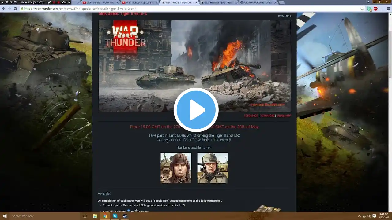Bookmark this page with the star icon
Screen dimensions: 392x220
pyautogui.click(x=363, y=9)
